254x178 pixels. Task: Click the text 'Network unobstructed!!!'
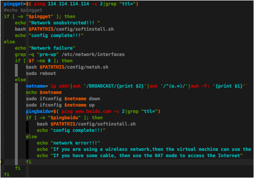(x=62, y=23)
